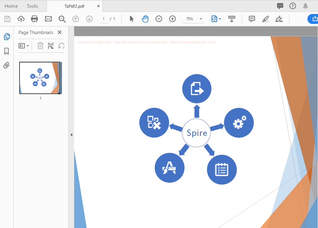Send the file by email icon
Screen dimensions: 318x228
[x=48, y=19]
